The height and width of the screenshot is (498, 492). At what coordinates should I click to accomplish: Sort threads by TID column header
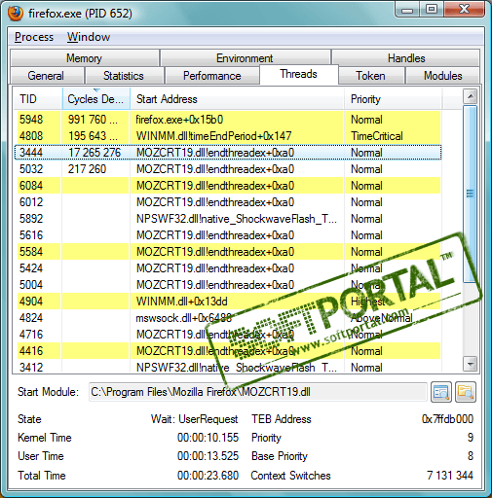(x=38, y=99)
